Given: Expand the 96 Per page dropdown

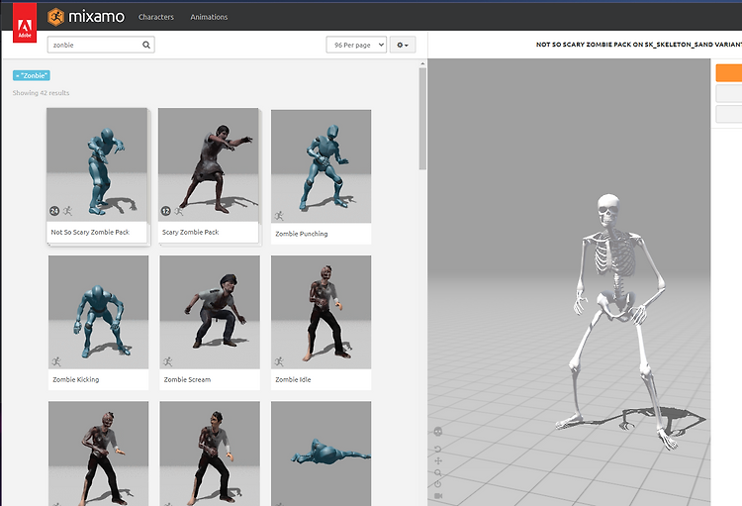Looking at the screenshot, I should coord(356,45).
